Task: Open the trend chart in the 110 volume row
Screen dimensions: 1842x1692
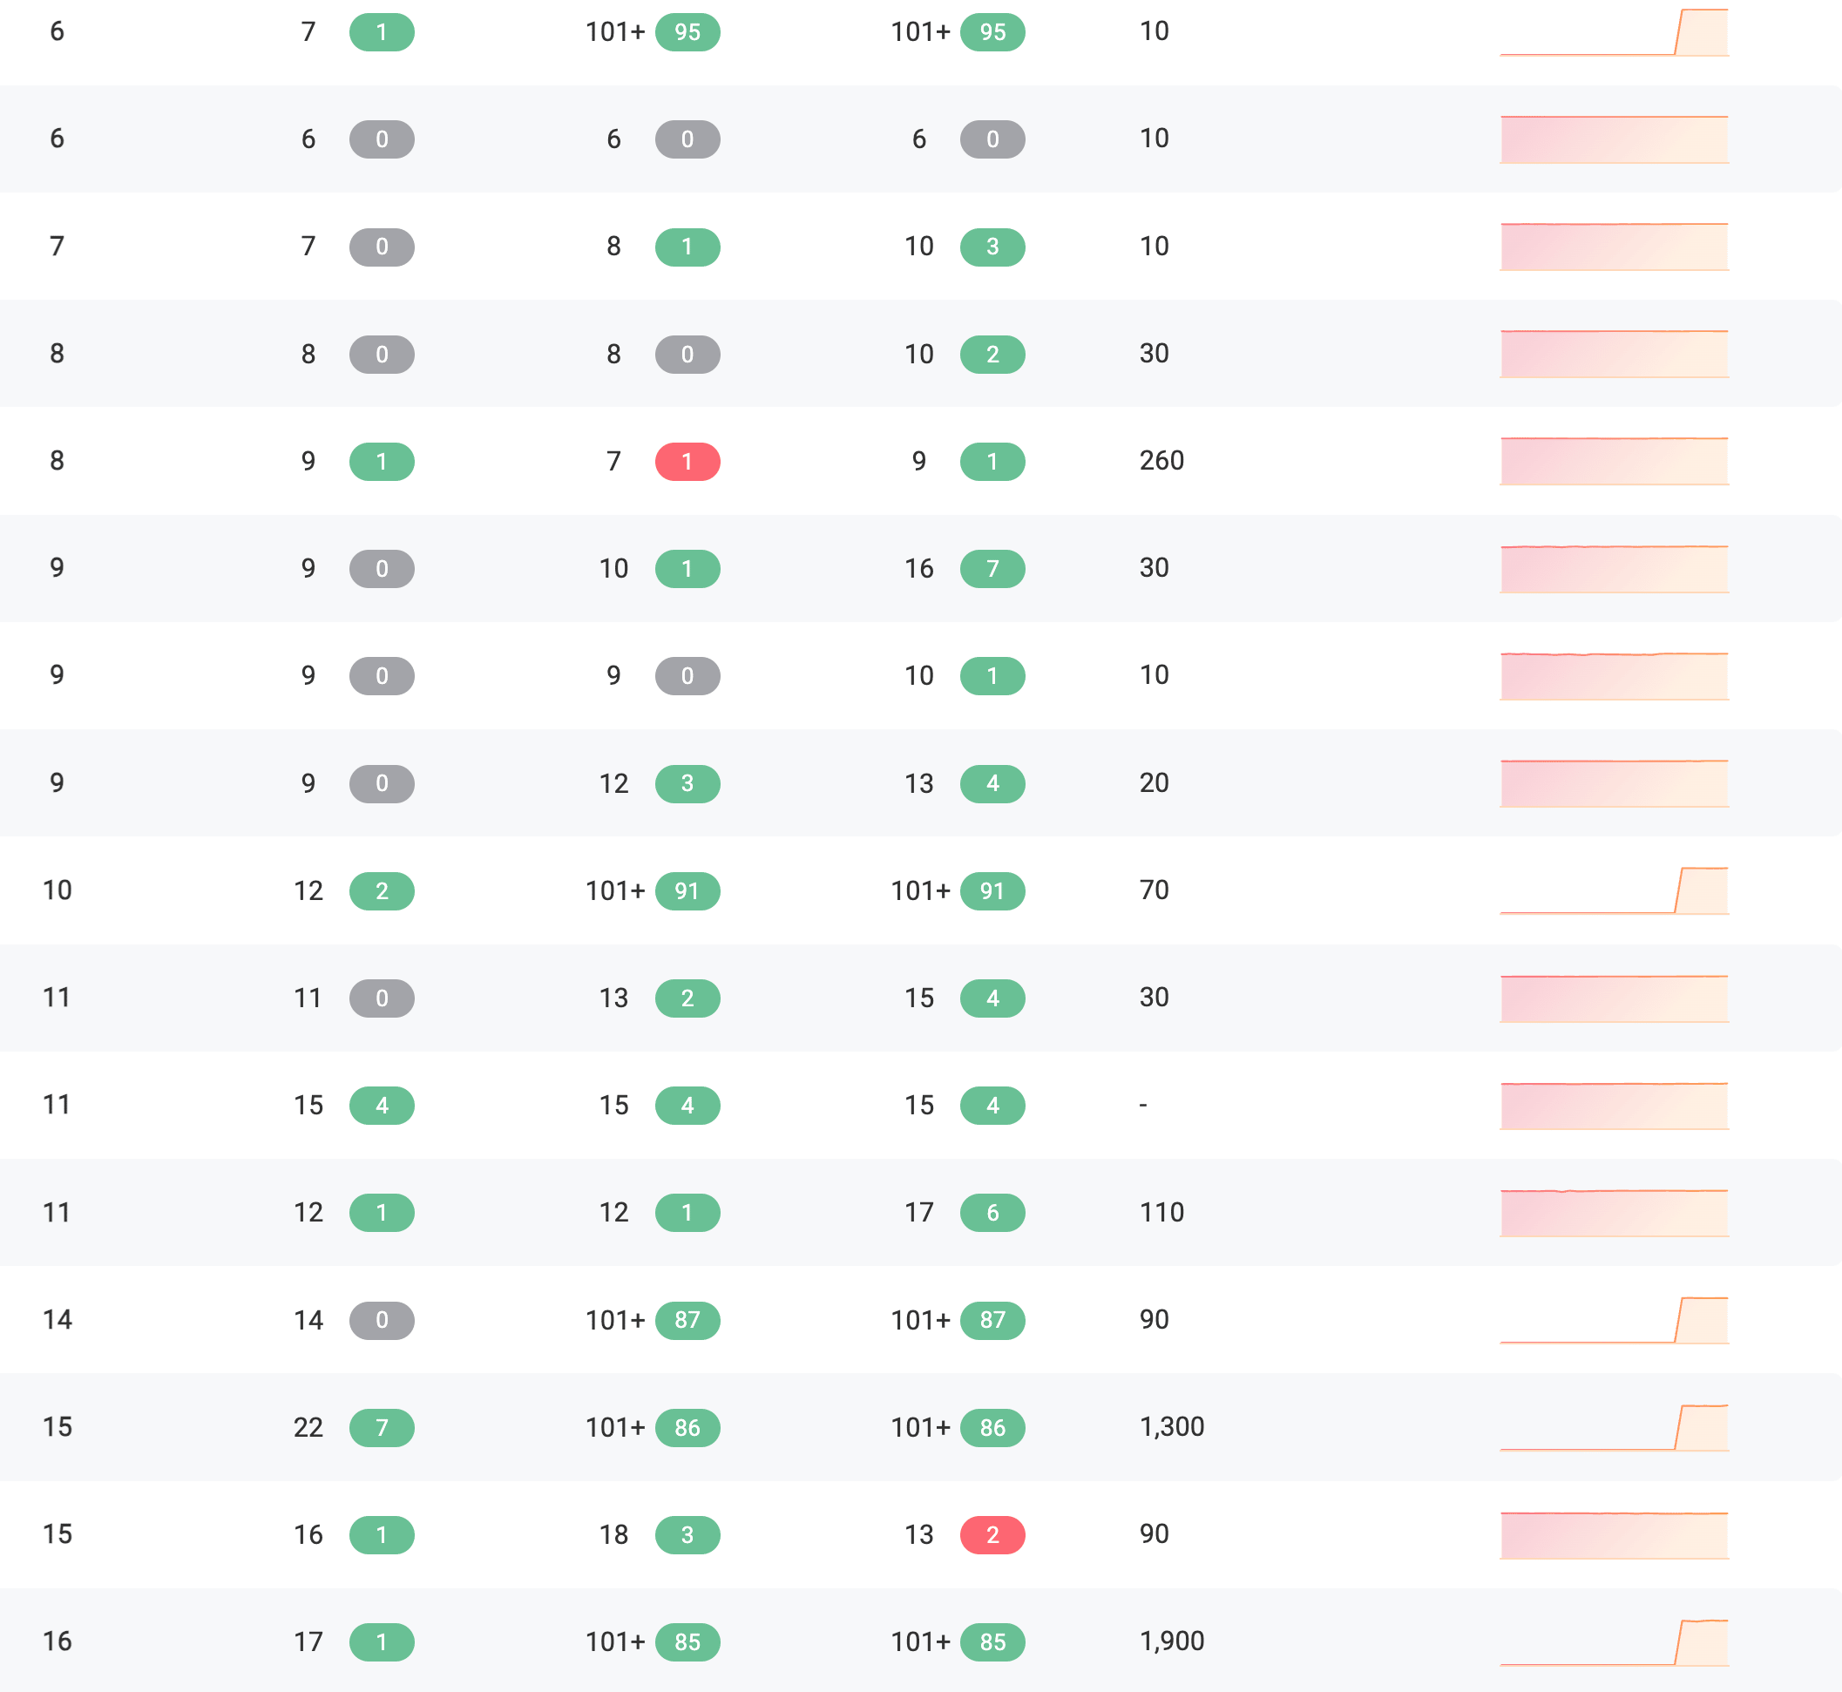Action: 1614,1212
